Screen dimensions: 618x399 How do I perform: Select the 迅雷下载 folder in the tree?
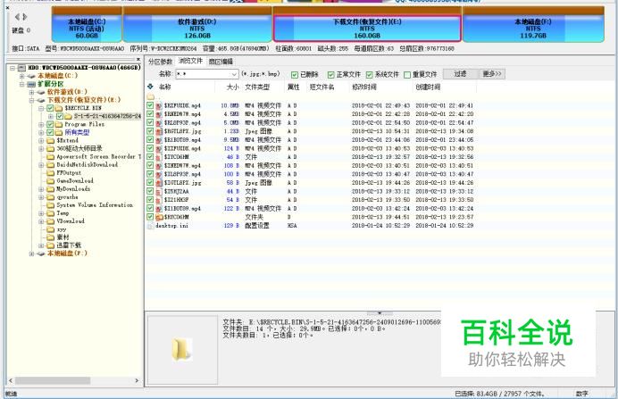point(69,245)
